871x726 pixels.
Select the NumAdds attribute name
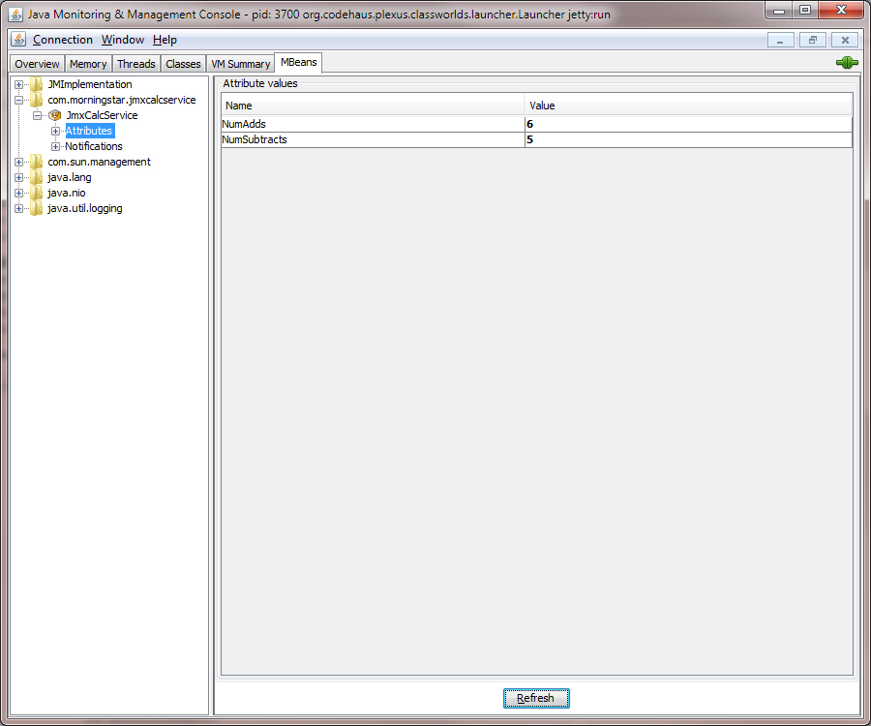[244, 125]
